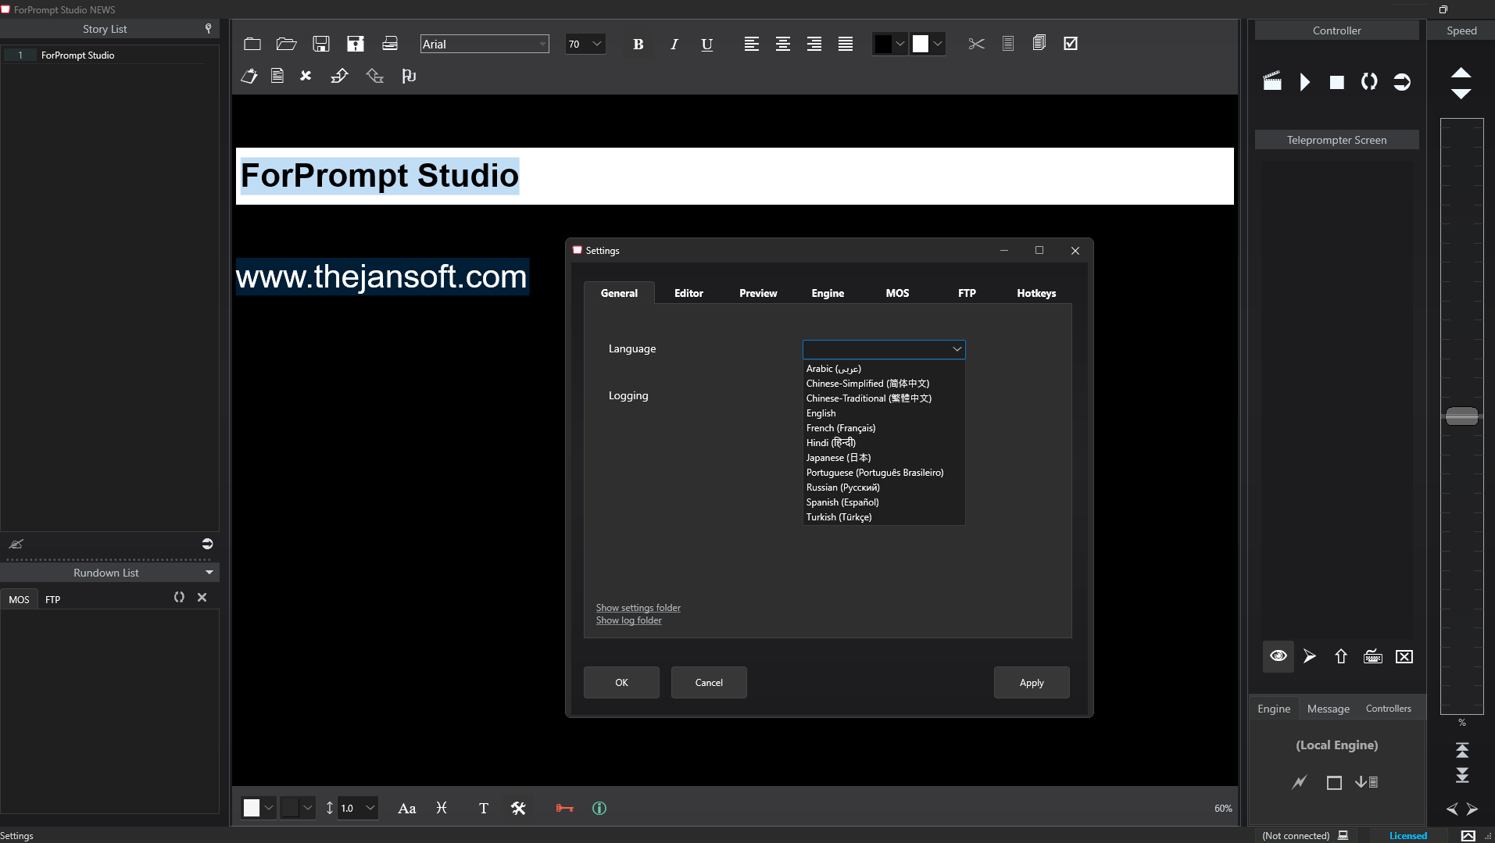Pin the Story List panel
1495x843 pixels.
[208, 29]
